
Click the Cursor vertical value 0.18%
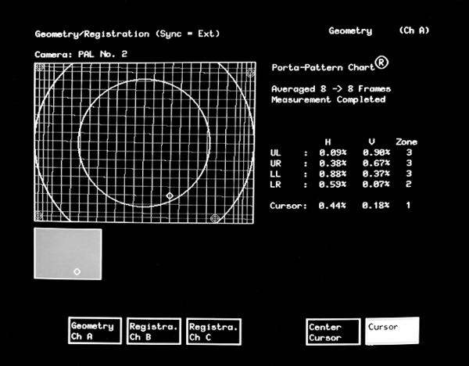376,206
